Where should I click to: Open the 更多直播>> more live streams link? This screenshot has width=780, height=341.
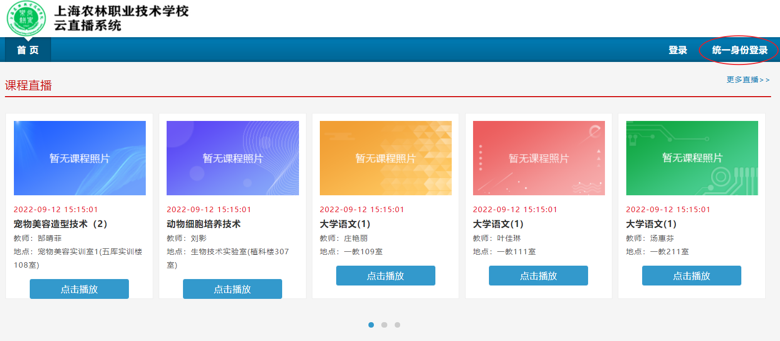click(748, 80)
